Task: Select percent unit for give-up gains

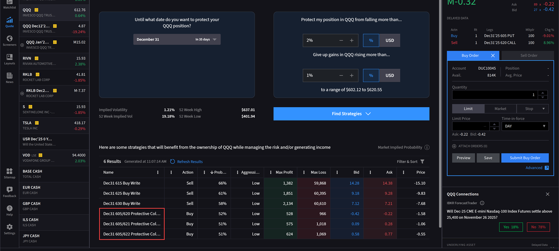Action: click(371, 76)
